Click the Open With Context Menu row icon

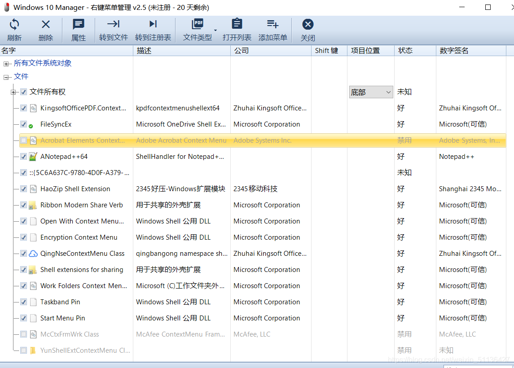click(x=33, y=221)
